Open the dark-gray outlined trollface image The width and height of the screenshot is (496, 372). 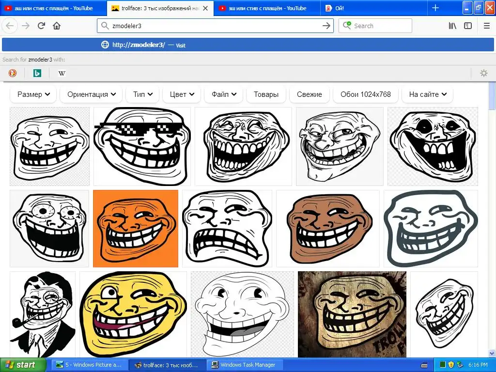(431, 229)
